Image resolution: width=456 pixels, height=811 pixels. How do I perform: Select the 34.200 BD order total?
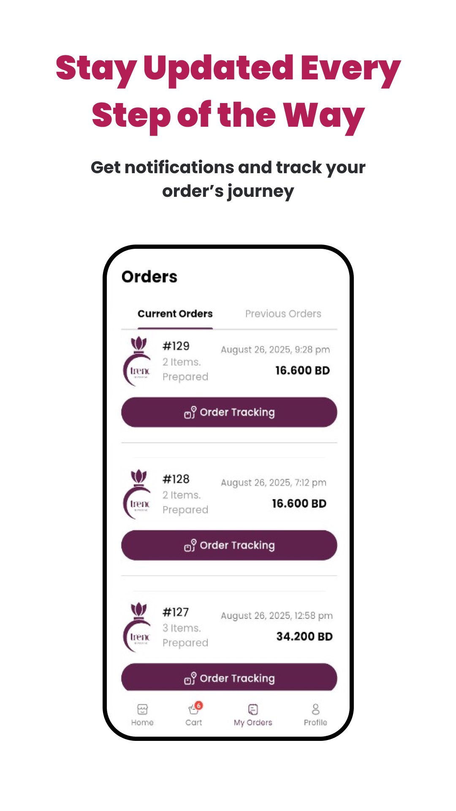[304, 636]
